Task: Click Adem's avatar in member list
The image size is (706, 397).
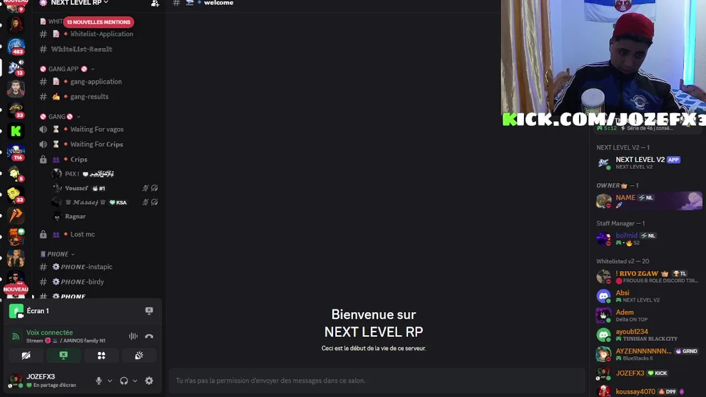Action: 604,315
